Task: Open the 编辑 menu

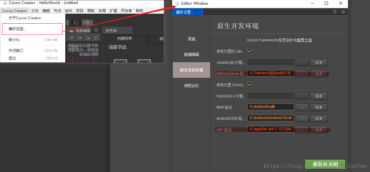Action: click(x=46, y=11)
